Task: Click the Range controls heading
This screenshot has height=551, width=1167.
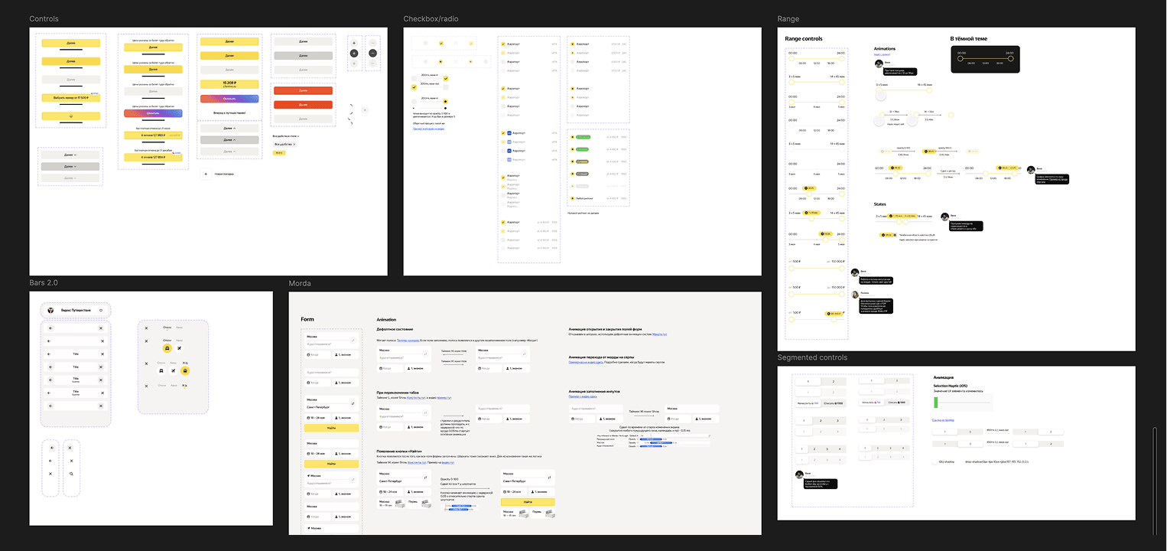Action: point(804,38)
